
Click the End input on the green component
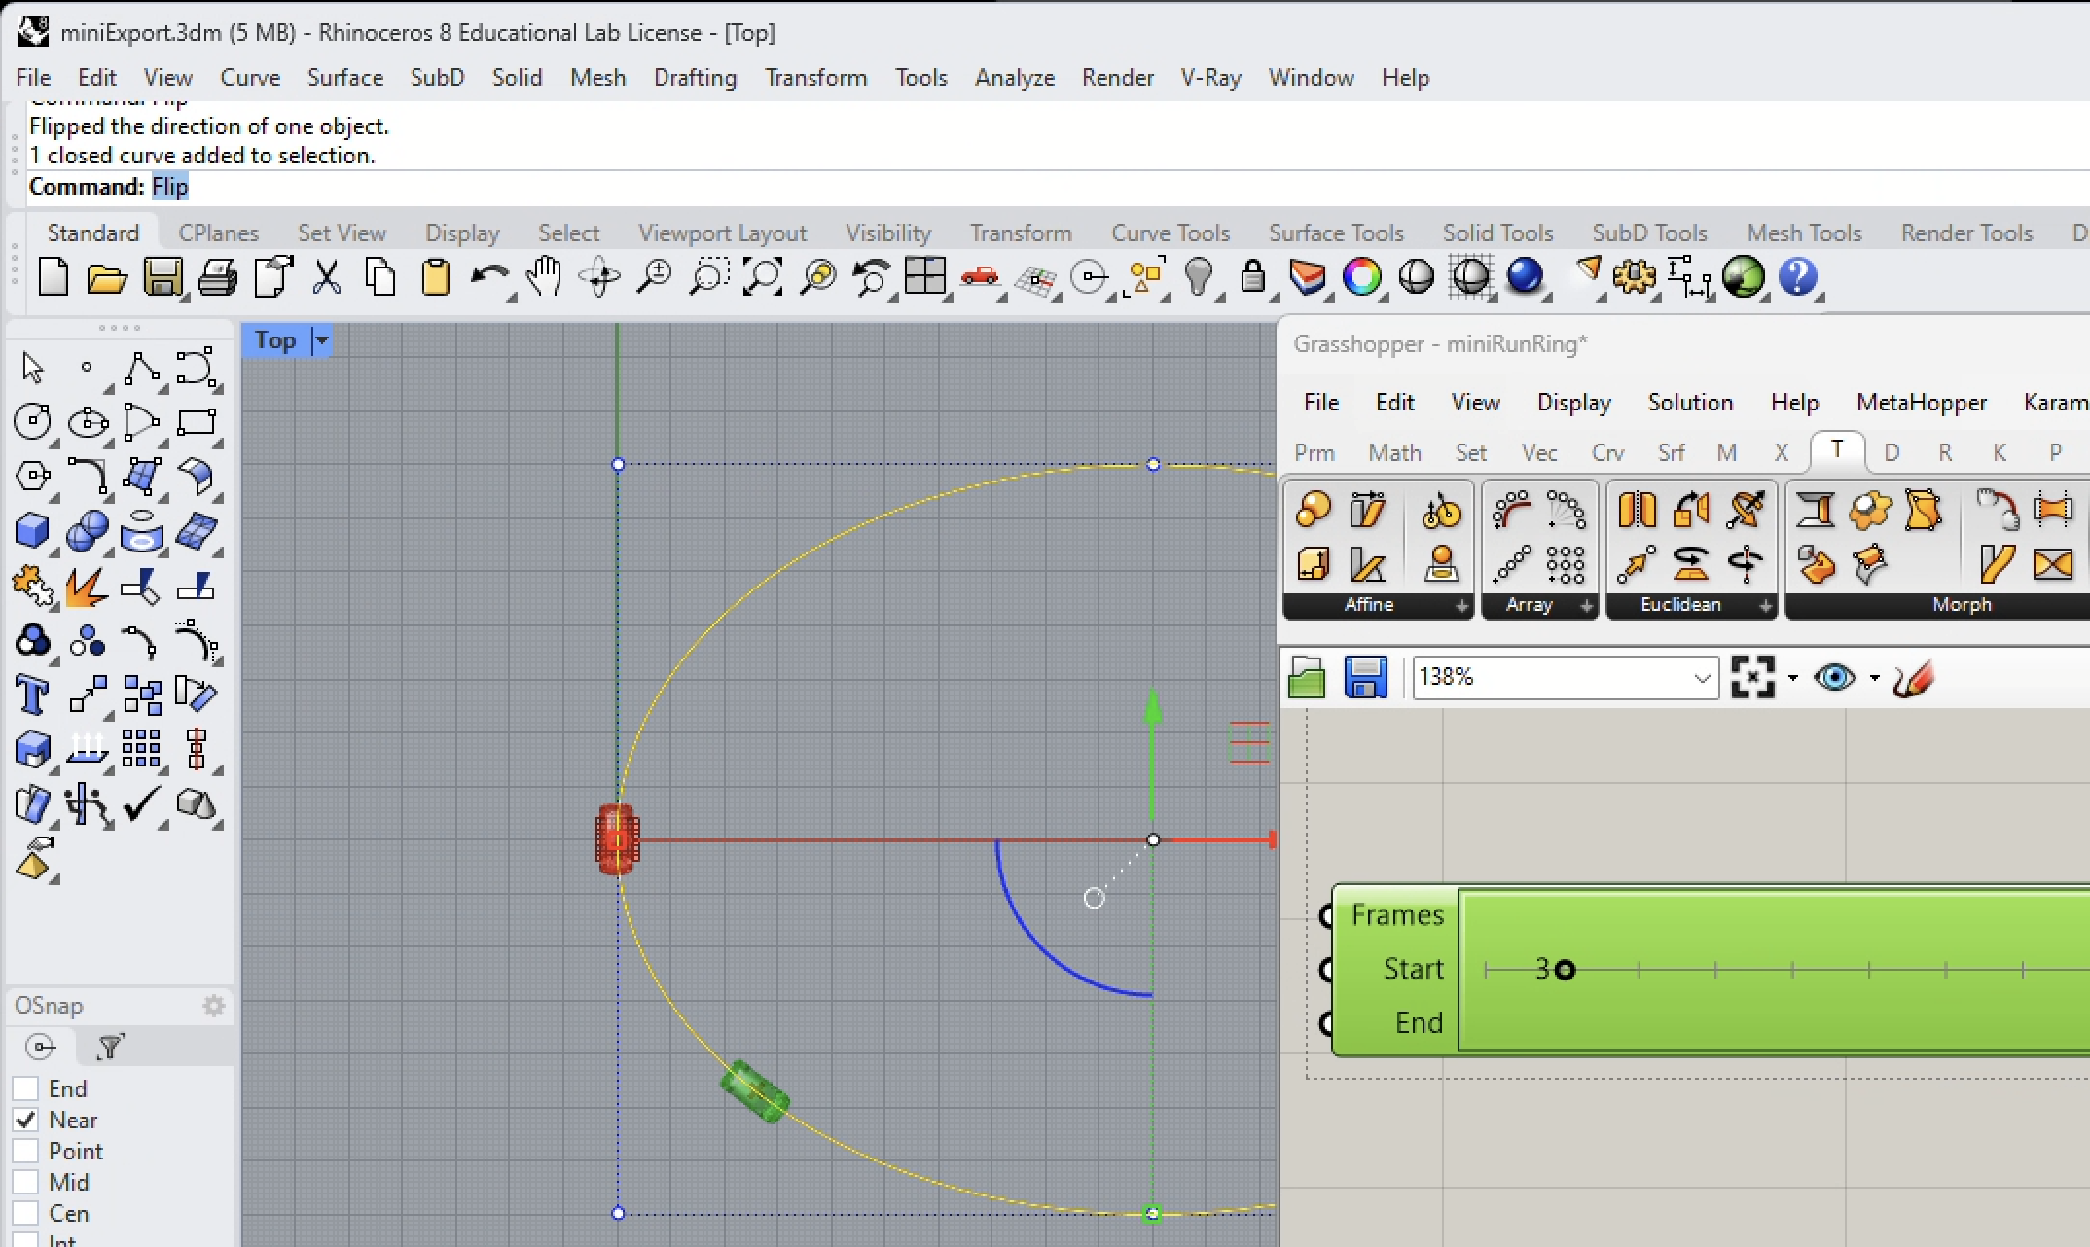(1419, 1022)
